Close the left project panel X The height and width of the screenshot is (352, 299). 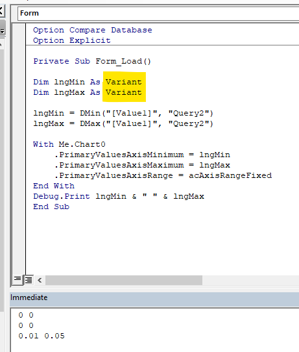(1, 10)
